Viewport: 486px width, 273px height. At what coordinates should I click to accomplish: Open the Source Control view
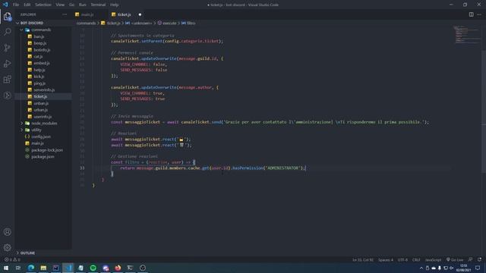click(x=8, y=48)
